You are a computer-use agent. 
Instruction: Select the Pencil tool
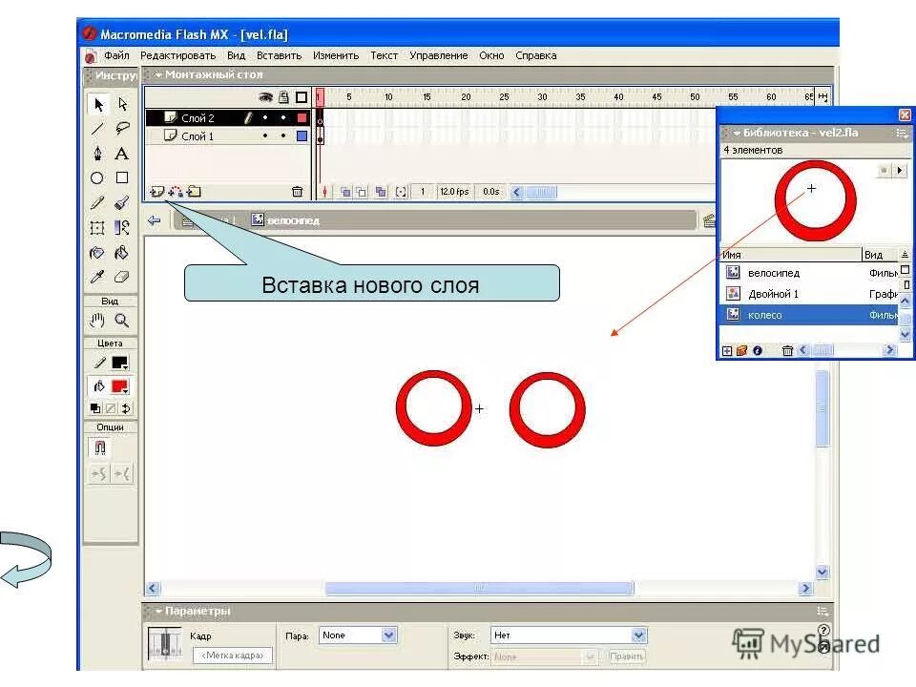(97, 202)
